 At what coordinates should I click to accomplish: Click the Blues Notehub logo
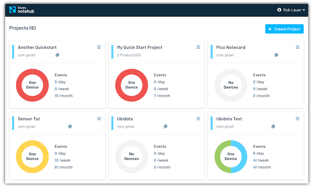pos(23,9)
